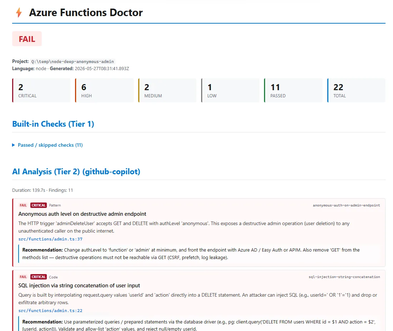Screen dimensions: 393x331
Task: Click the 22 TOTAL summary card
Action: [x=357, y=90]
